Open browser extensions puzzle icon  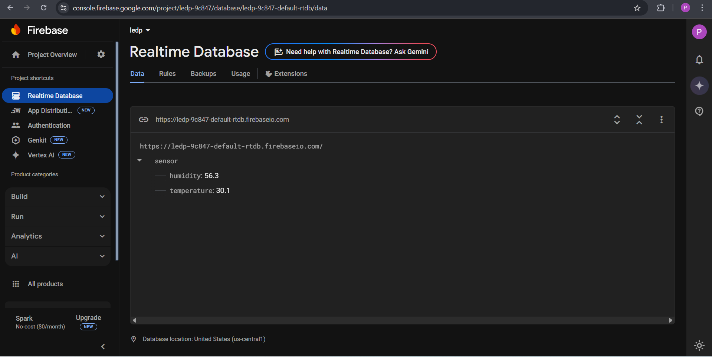tap(661, 8)
